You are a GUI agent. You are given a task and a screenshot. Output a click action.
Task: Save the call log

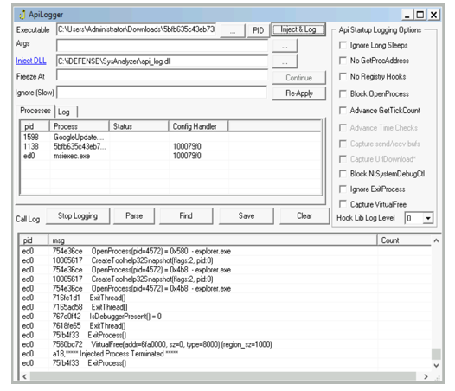tap(247, 216)
